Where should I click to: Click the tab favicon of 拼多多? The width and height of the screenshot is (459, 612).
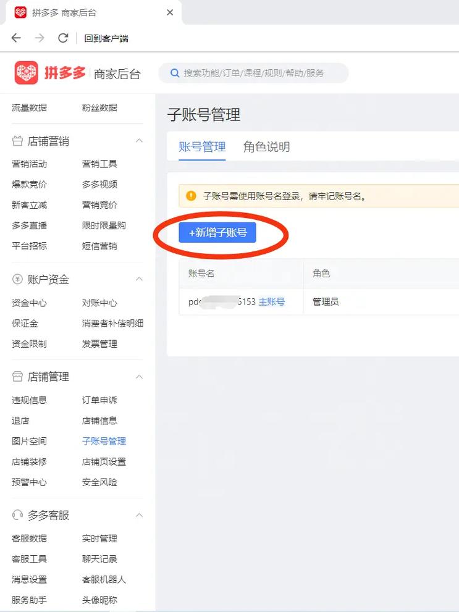point(20,12)
